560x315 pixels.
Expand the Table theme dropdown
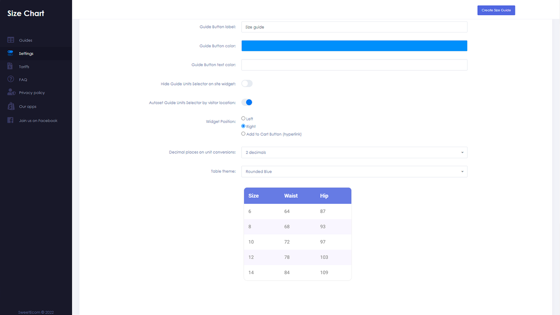pyautogui.click(x=354, y=171)
